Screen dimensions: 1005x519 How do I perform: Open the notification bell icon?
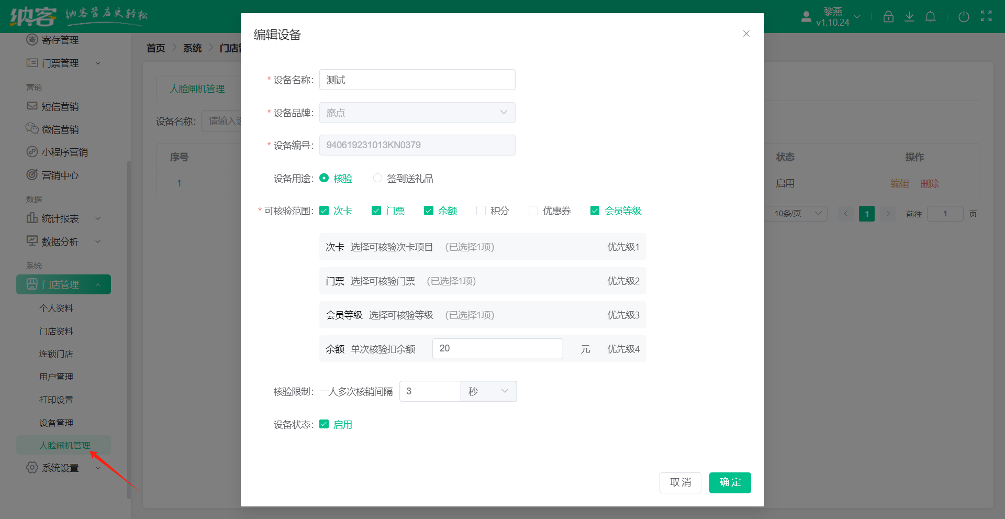930,16
